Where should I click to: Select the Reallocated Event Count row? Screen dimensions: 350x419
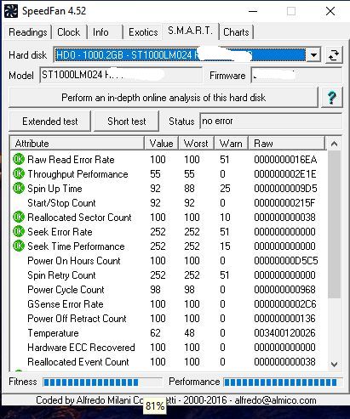tap(169, 362)
